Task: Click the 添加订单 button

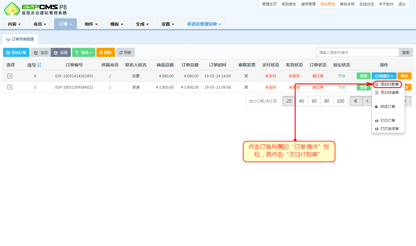Action: (16, 52)
